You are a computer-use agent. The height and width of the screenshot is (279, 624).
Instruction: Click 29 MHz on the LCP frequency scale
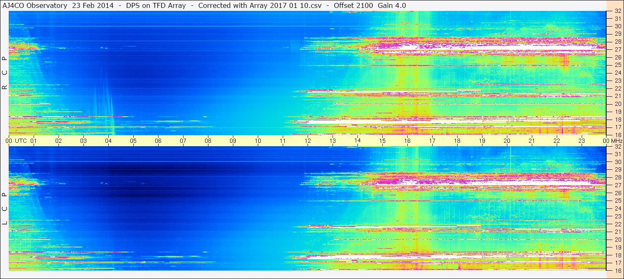(617, 170)
